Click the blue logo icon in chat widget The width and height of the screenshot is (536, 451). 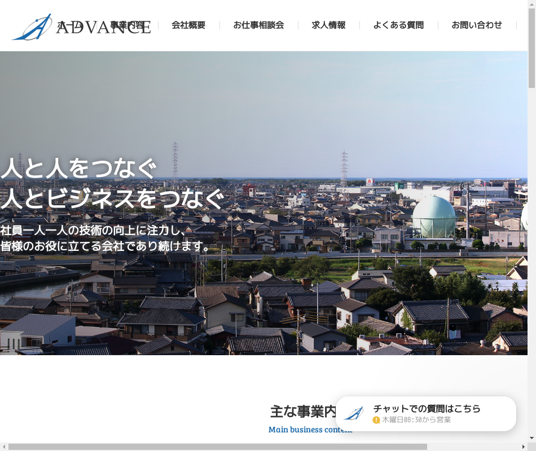(354, 414)
